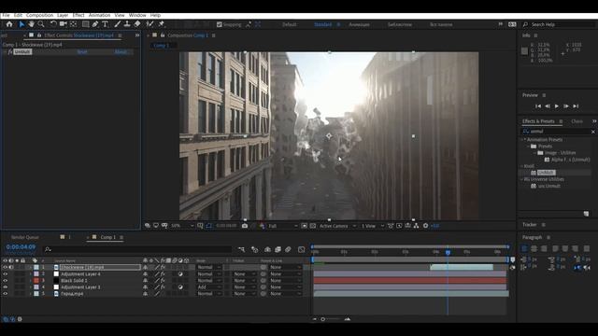Click the current time indicator on timeline ruler
This screenshot has height=336, width=598.
pos(448,252)
